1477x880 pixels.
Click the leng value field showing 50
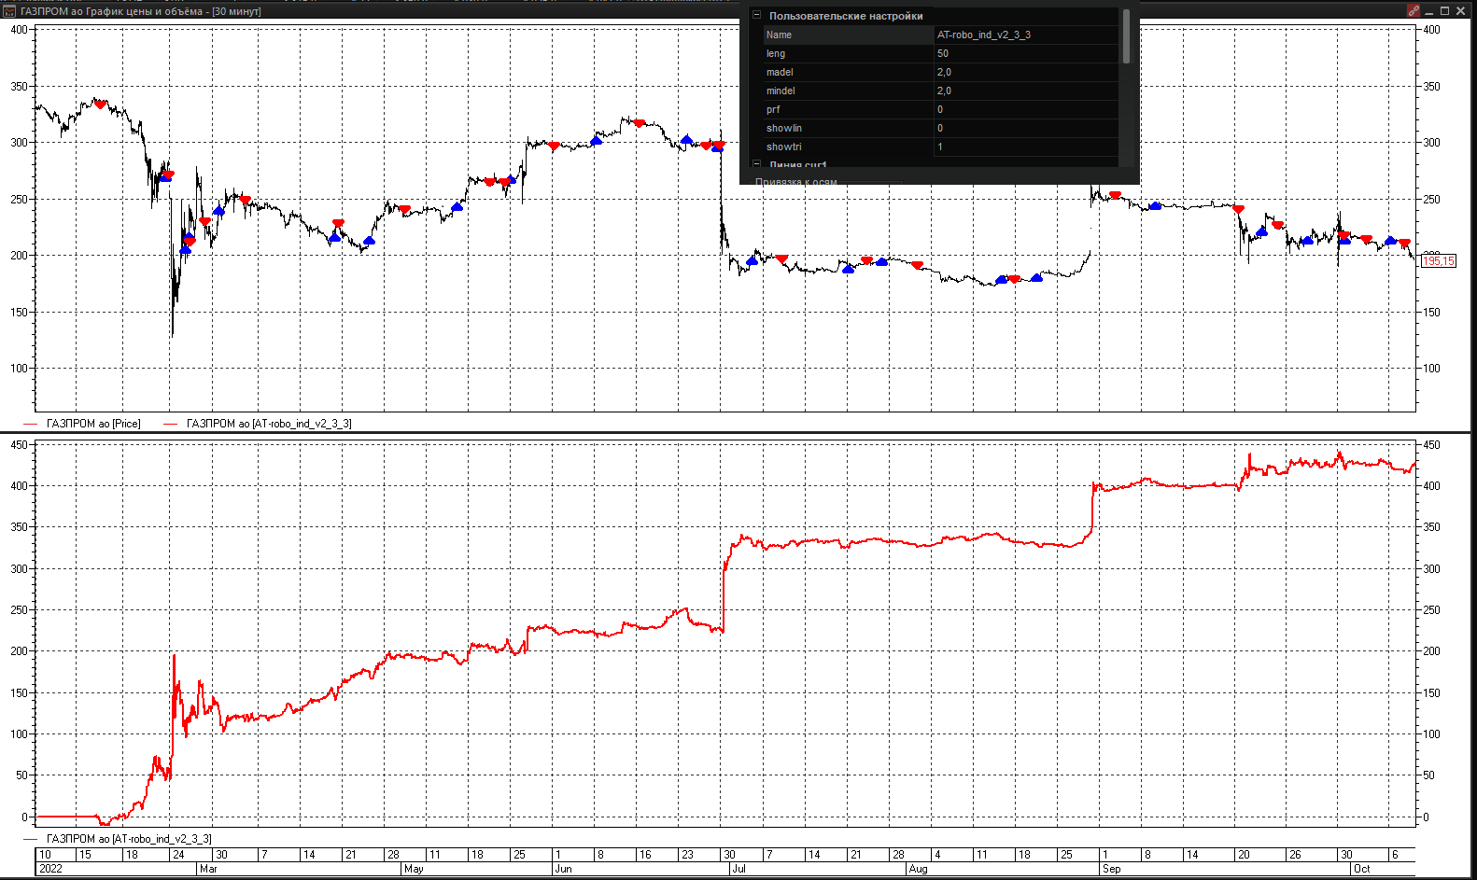1025,53
